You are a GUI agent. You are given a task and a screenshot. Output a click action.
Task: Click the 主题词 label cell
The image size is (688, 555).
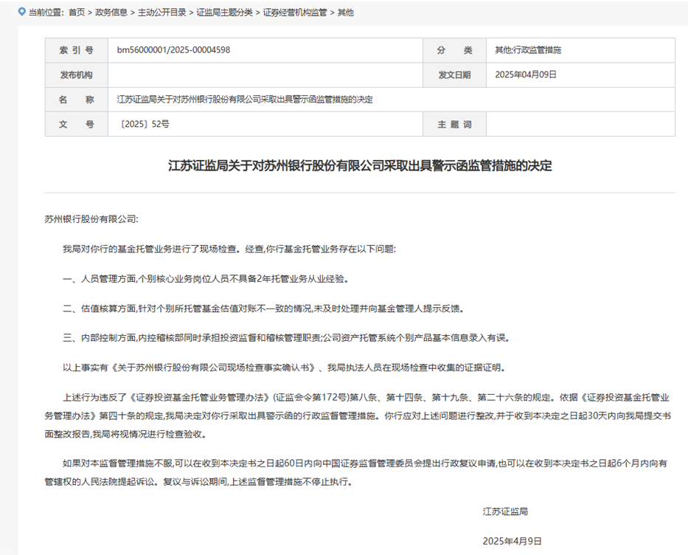[x=454, y=124]
